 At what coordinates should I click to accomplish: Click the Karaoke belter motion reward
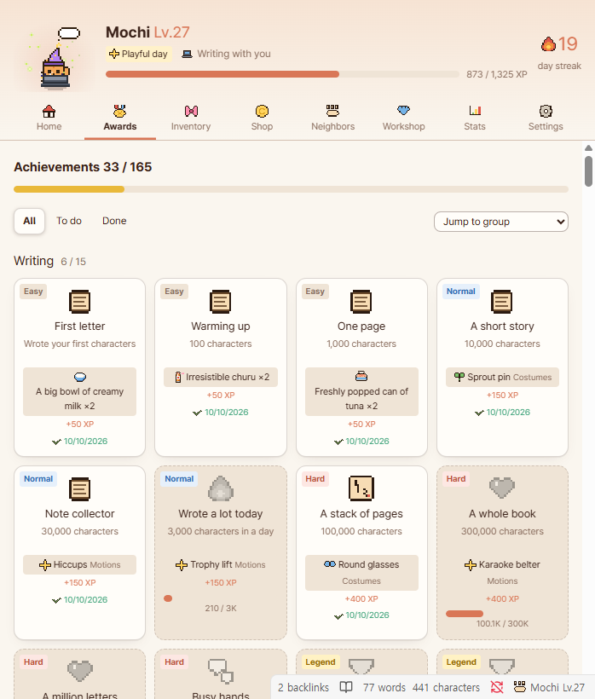pos(502,572)
